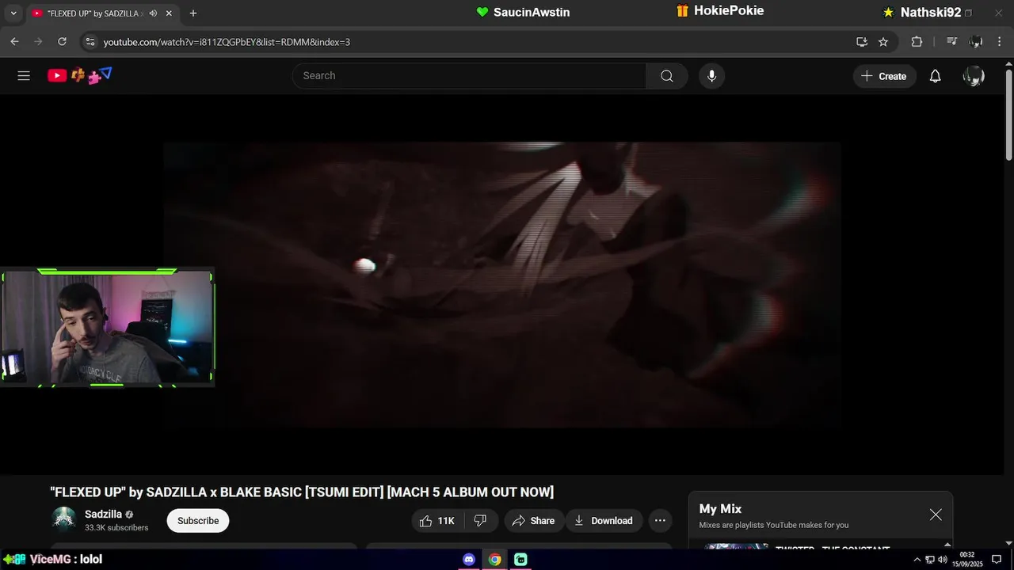Open Discord from the taskbar
This screenshot has height=570, width=1014.
[469, 559]
